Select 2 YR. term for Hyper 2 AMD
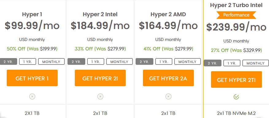 click(x=144, y=61)
